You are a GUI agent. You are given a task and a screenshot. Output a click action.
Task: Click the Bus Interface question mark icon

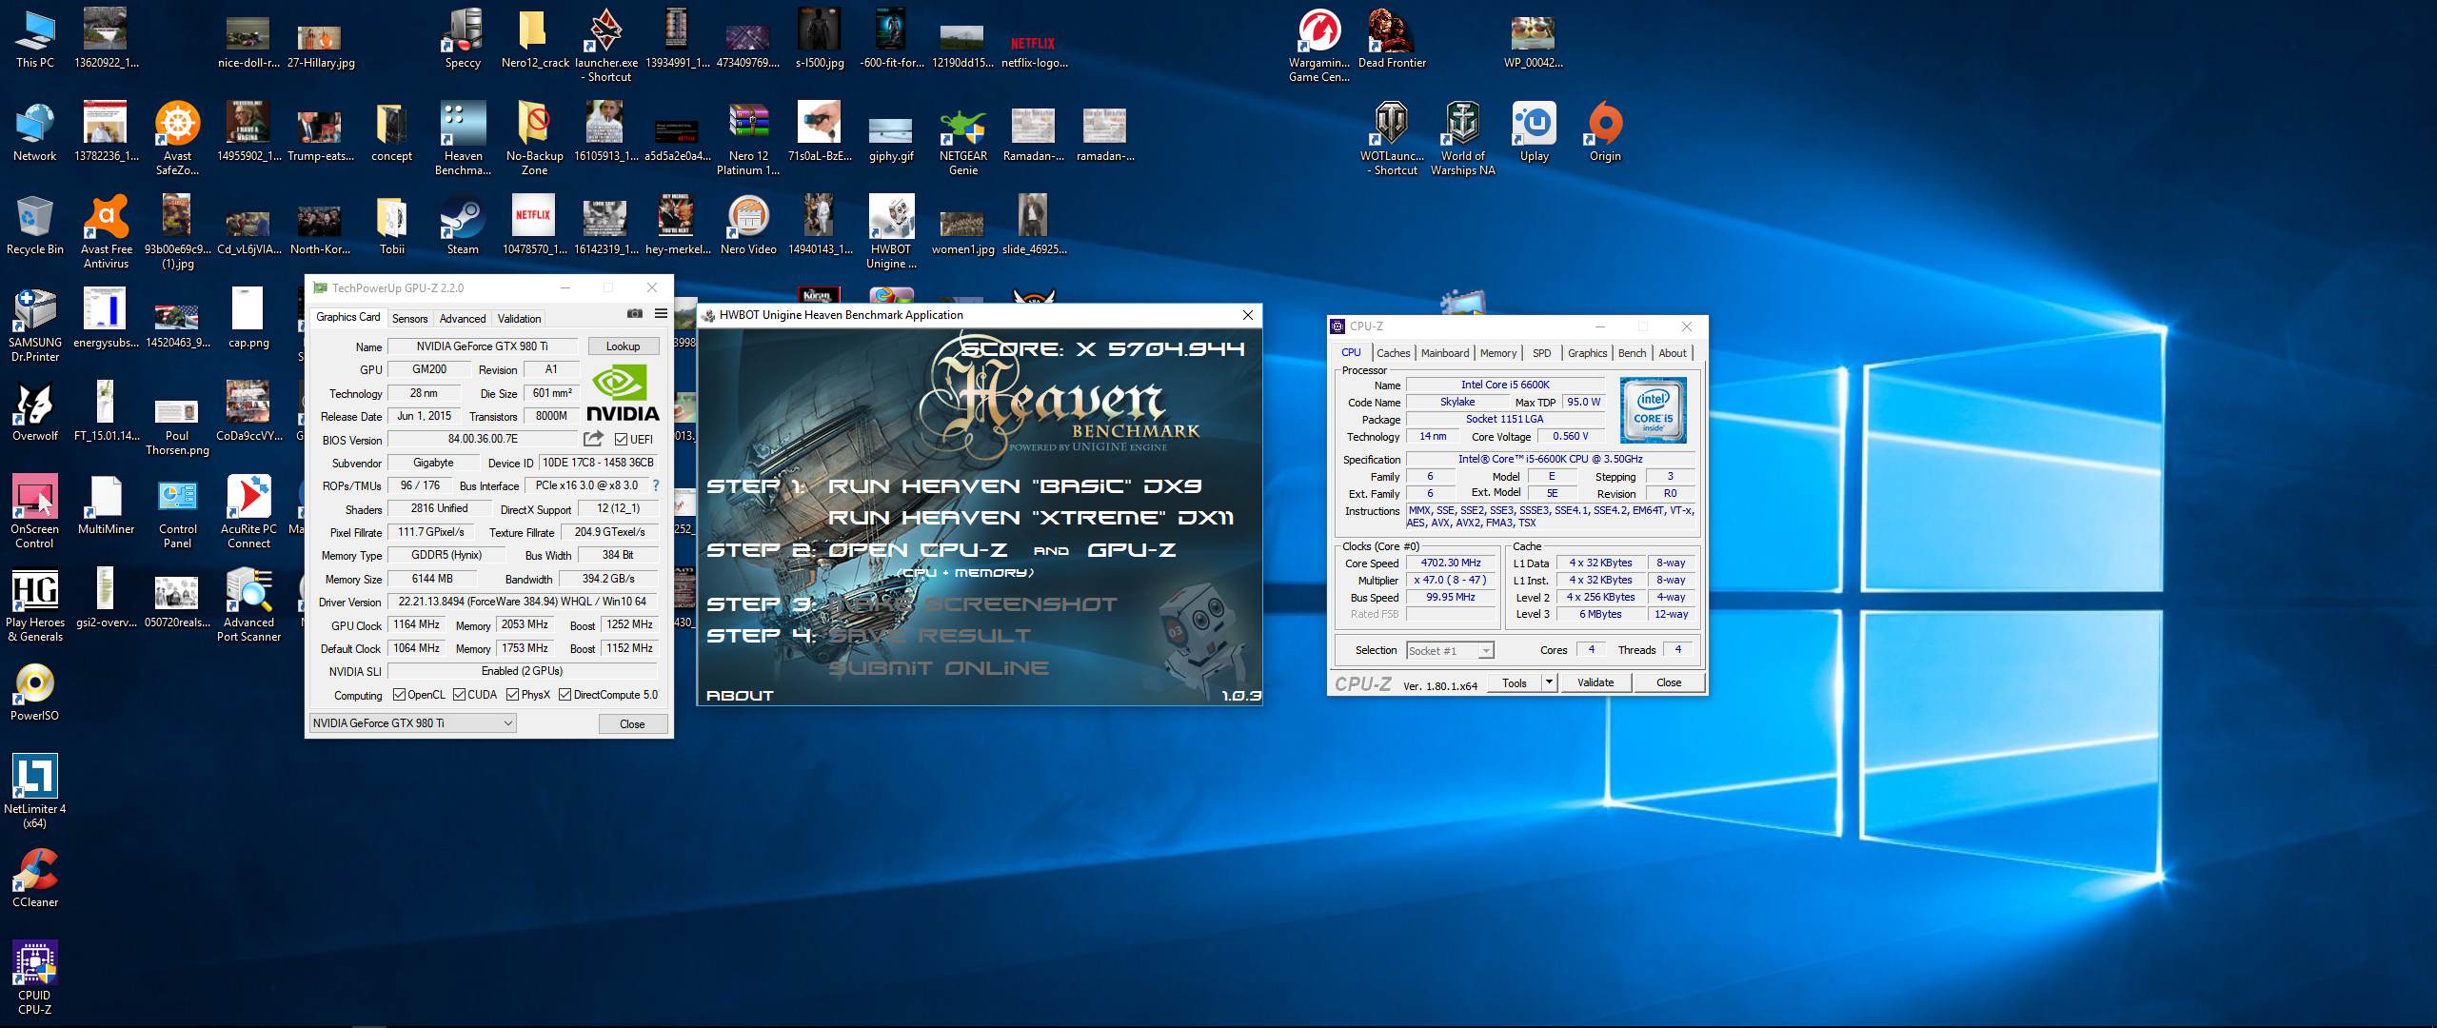[655, 485]
